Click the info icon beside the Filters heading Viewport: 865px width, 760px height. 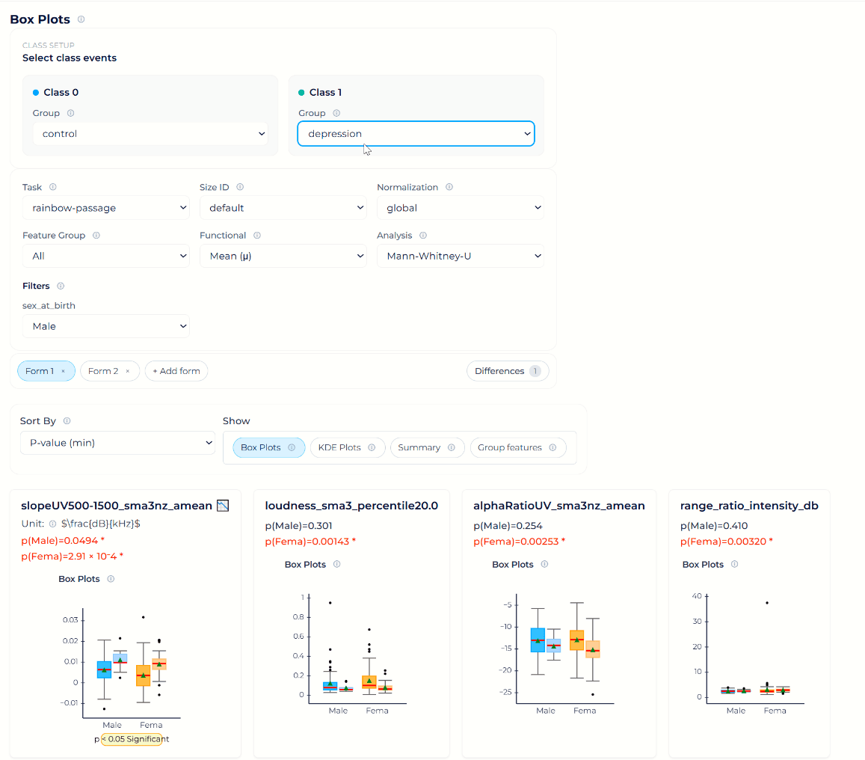pyautogui.click(x=59, y=286)
